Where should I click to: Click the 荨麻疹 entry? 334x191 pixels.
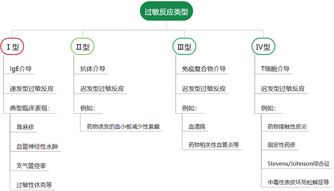click(25, 127)
